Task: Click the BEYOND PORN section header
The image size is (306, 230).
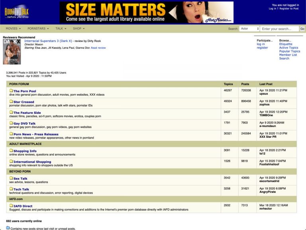Action: pos(20,172)
